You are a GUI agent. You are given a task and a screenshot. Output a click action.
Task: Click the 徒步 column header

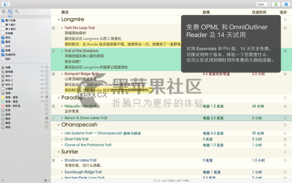[283, 12]
